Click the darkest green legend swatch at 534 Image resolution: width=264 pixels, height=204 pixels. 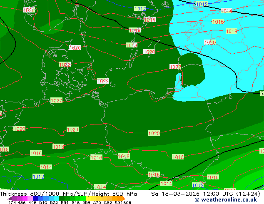(x=62, y=199)
